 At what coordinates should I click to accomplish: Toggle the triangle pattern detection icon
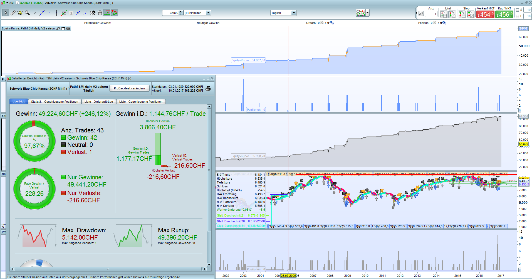pos(114,13)
